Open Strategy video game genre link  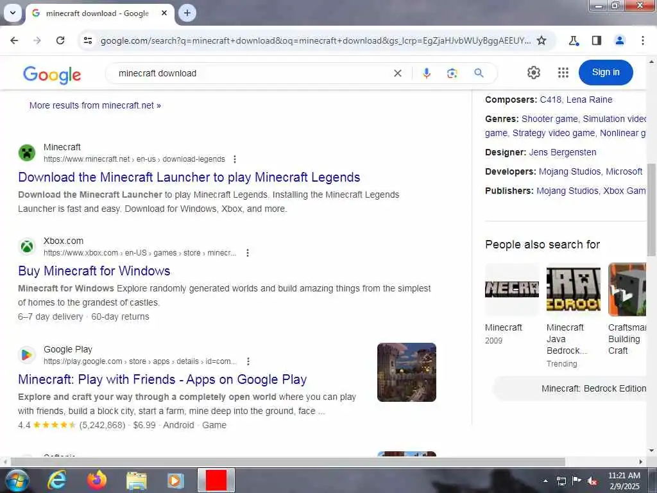click(553, 134)
